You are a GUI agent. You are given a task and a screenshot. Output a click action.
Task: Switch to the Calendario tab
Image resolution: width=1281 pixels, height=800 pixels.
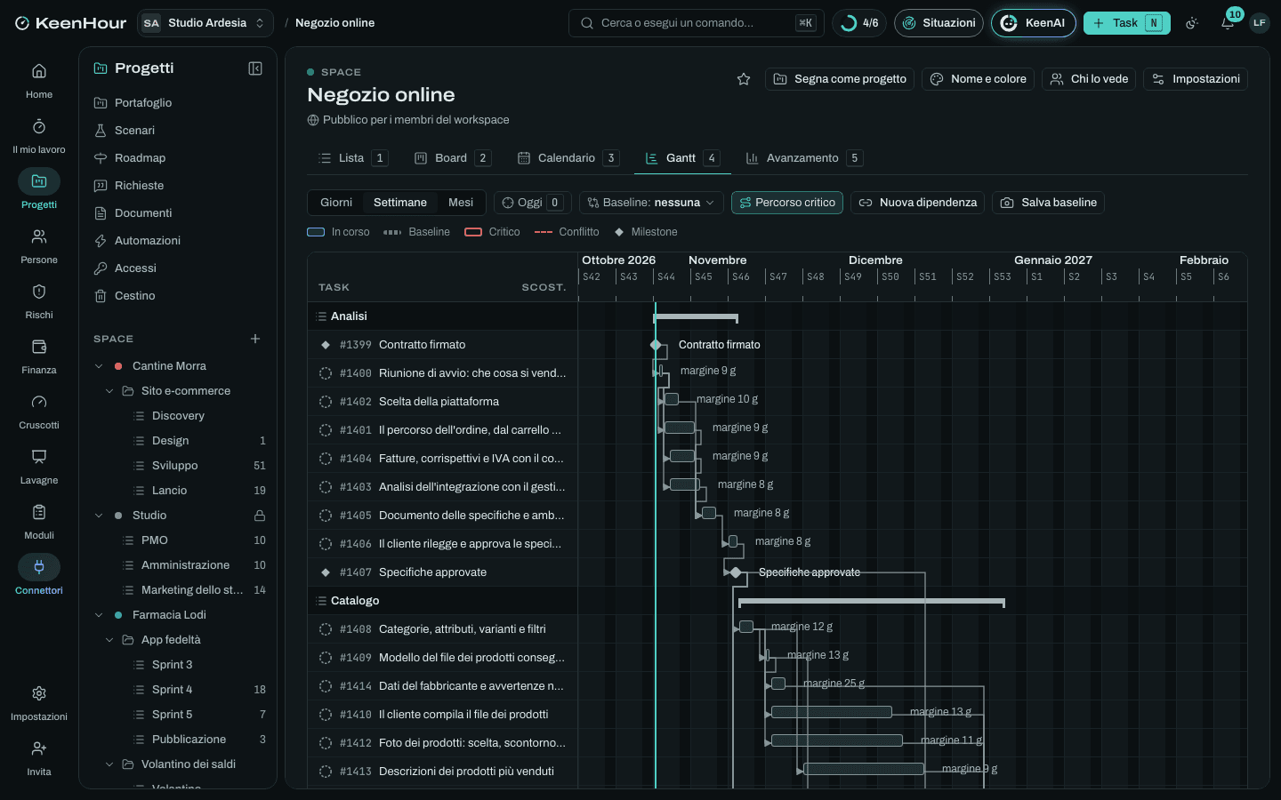tap(568, 158)
